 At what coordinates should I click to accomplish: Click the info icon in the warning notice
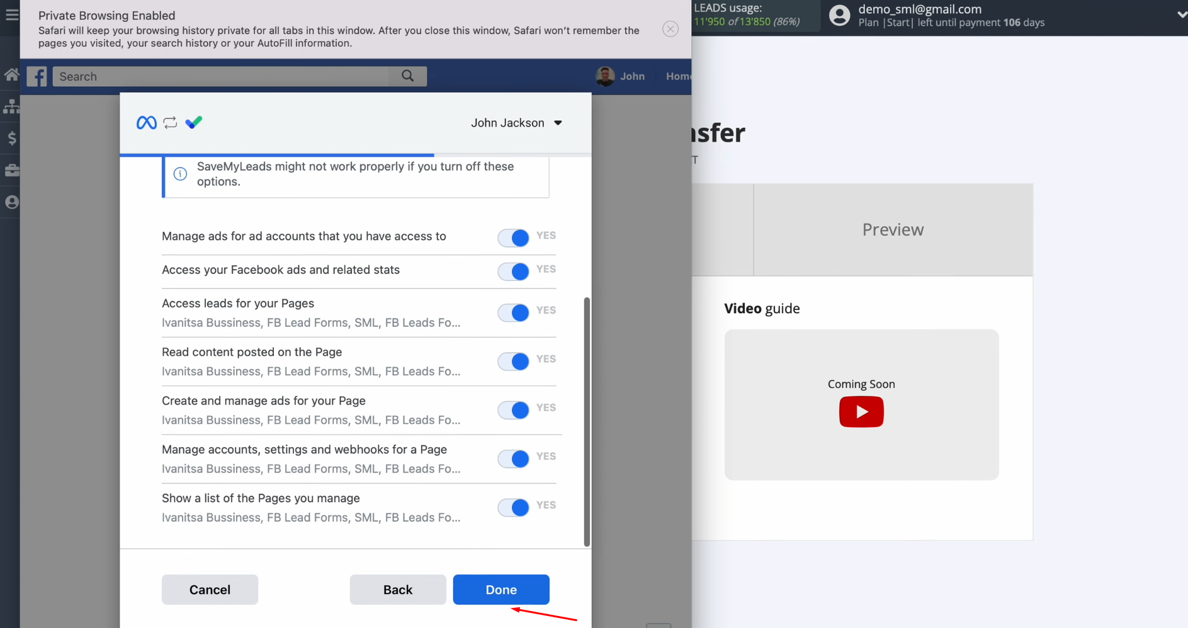coord(180,174)
